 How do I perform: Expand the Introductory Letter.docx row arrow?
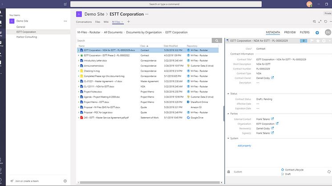pyautogui.click(x=79, y=60)
